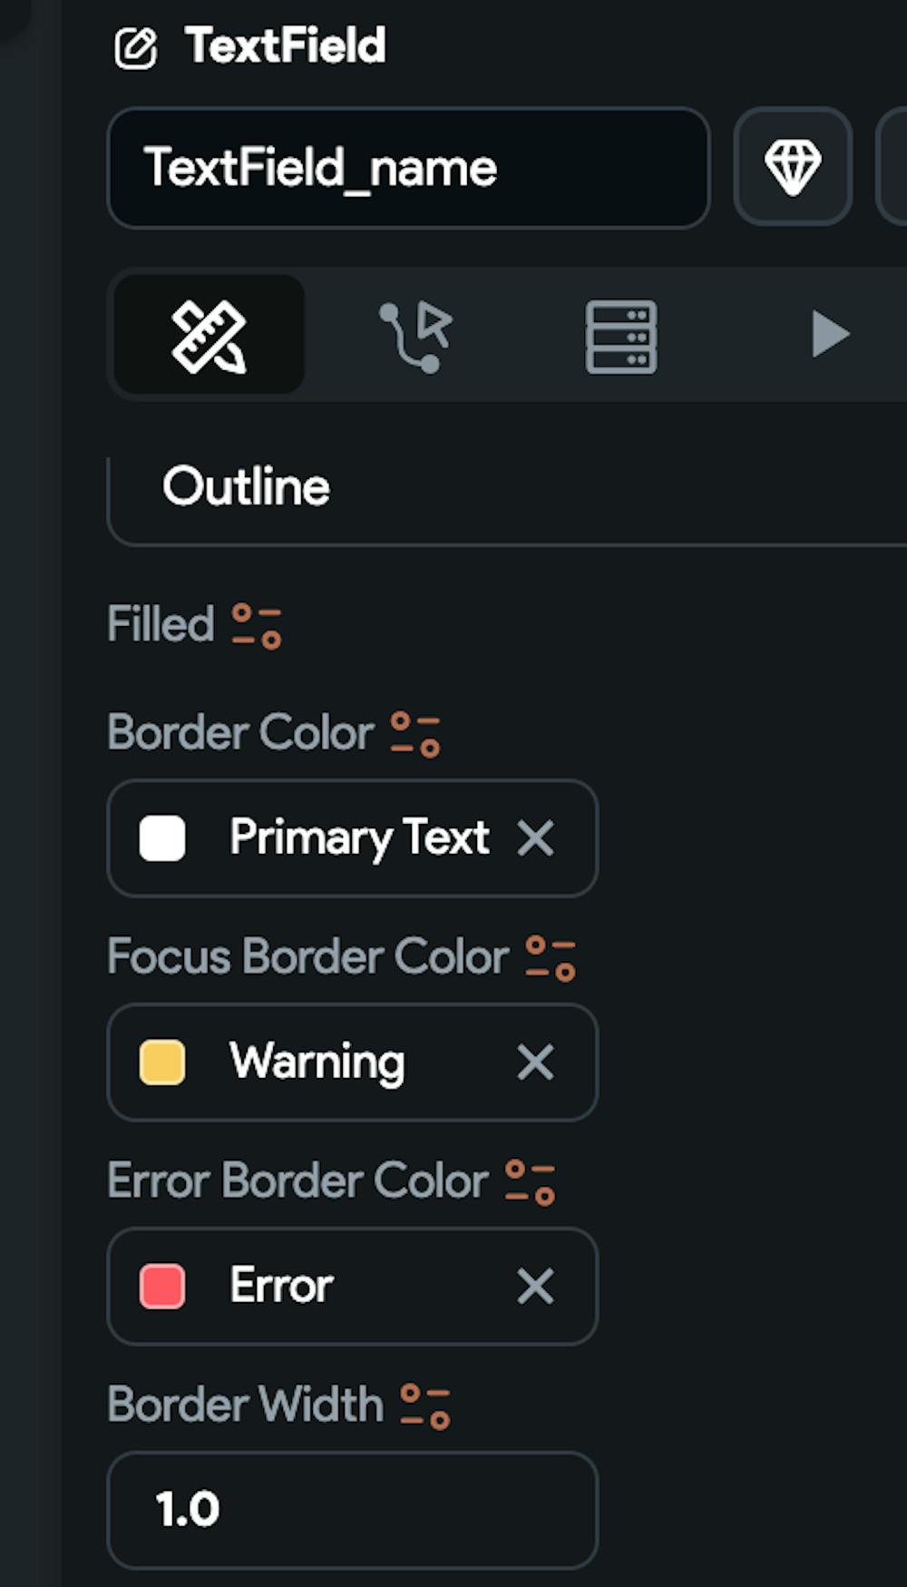Image resolution: width=907 pixels, height=1587 pixels.
Task: Clear the Error border color selection
Action: [535, 1287]
